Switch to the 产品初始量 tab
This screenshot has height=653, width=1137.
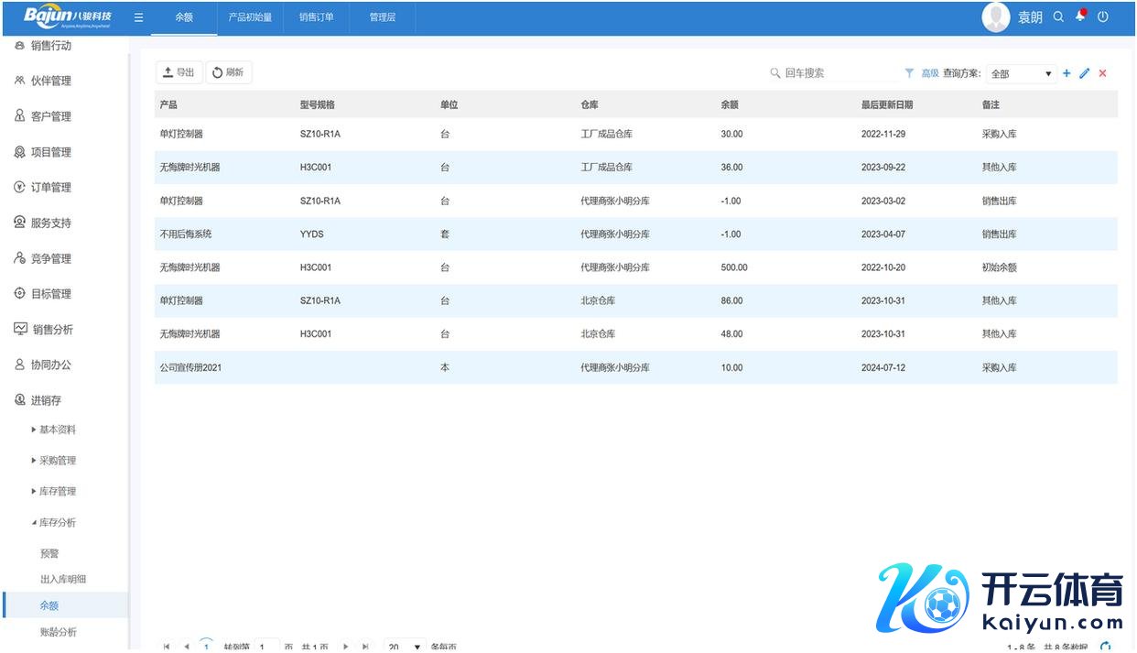250,17
